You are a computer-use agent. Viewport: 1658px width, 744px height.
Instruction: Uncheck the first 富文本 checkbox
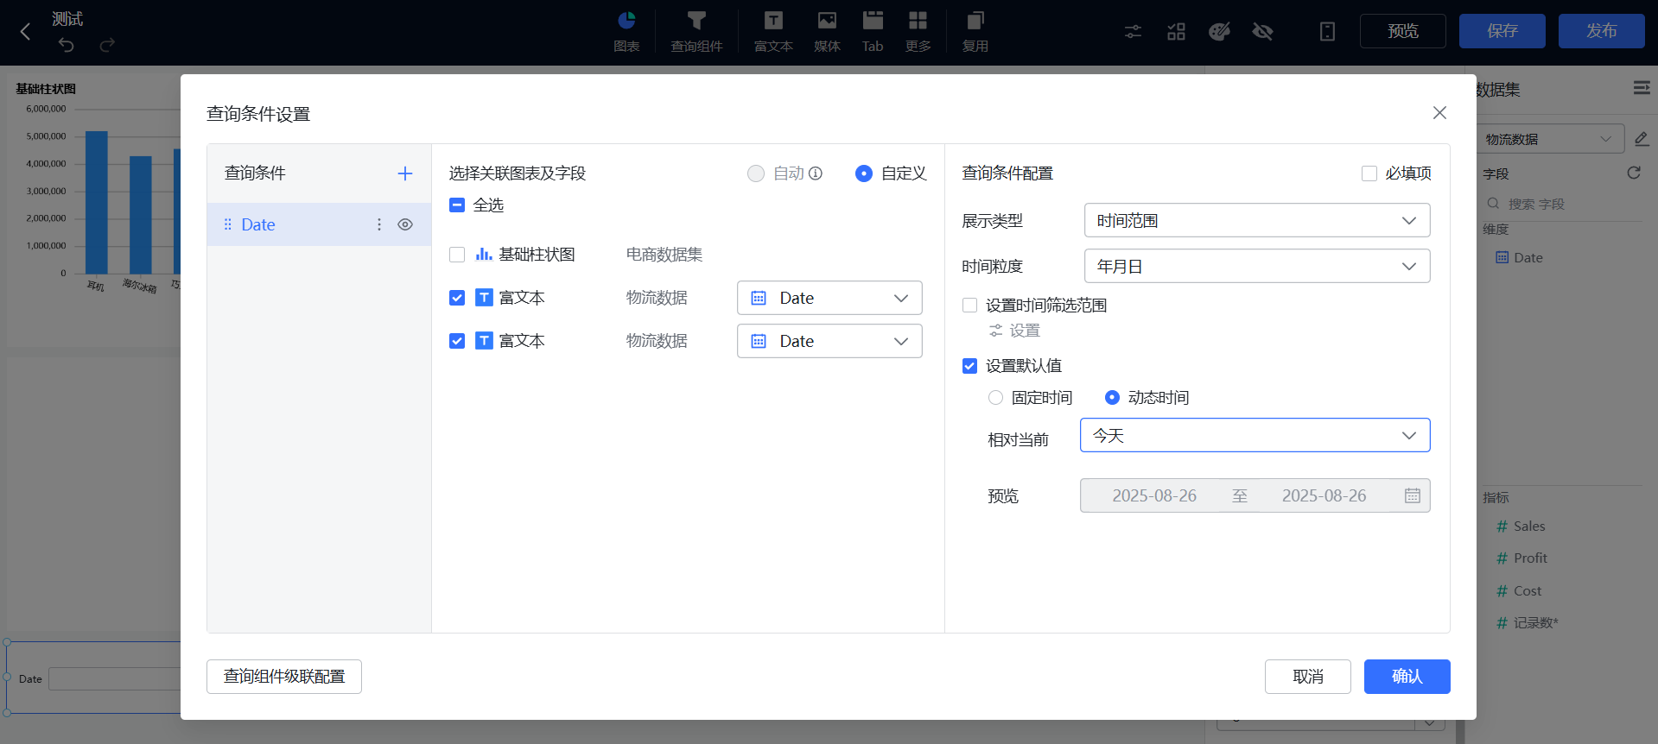click(457, 298)
